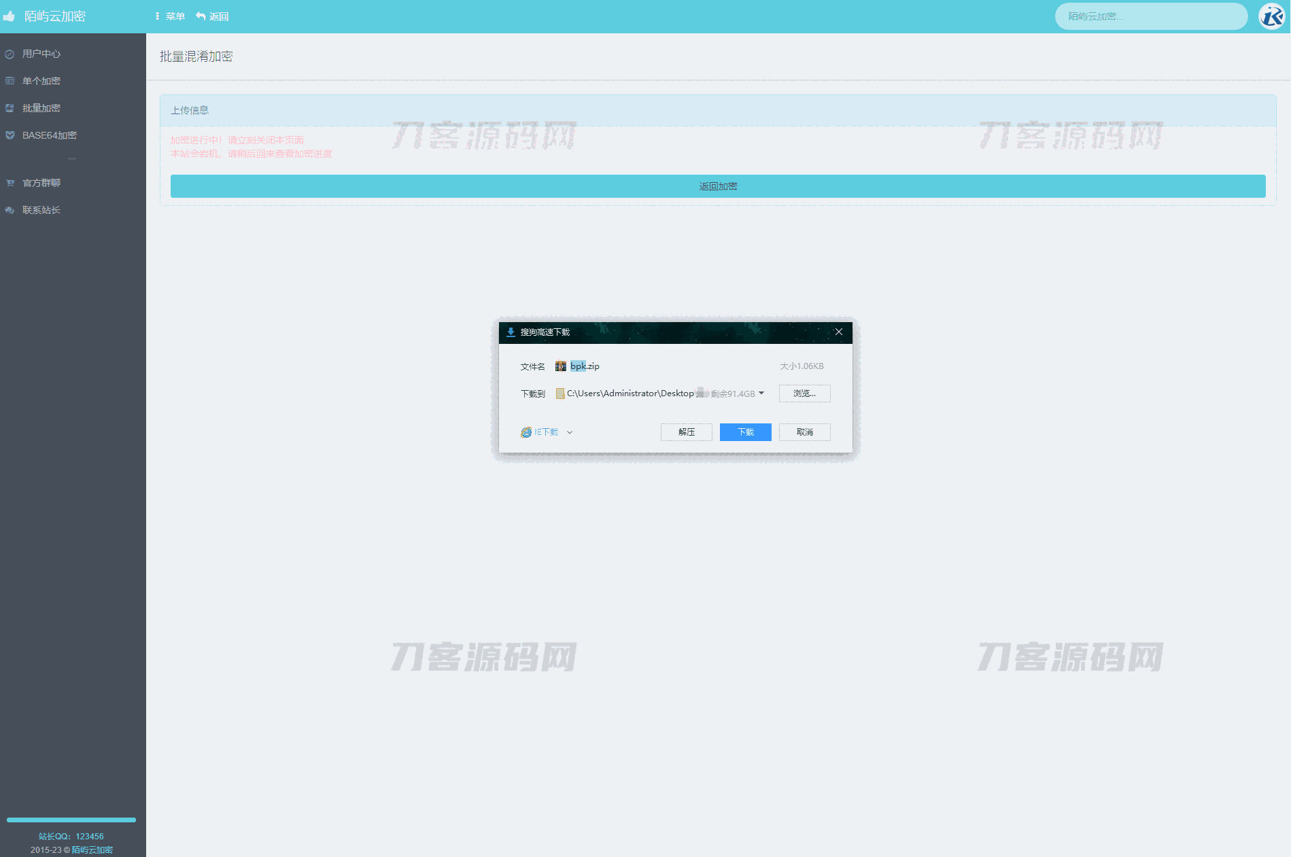This screenshot has width=1291, height=857.
Task: Open 官方群聊 in the sidebar
Action: click(x=41, y=183)
